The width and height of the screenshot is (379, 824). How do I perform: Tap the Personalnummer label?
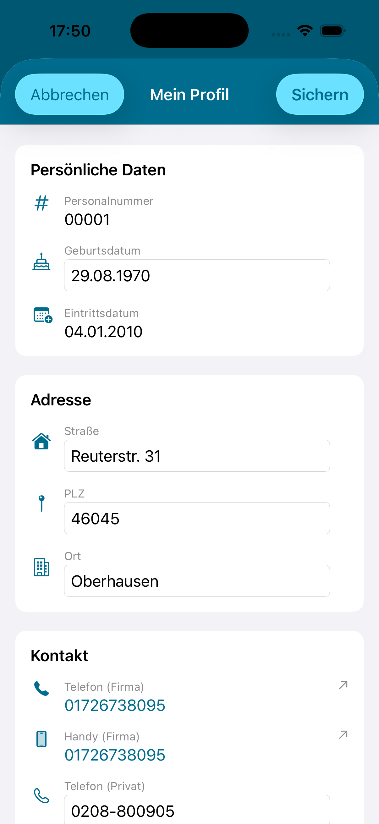coord(109,201)
